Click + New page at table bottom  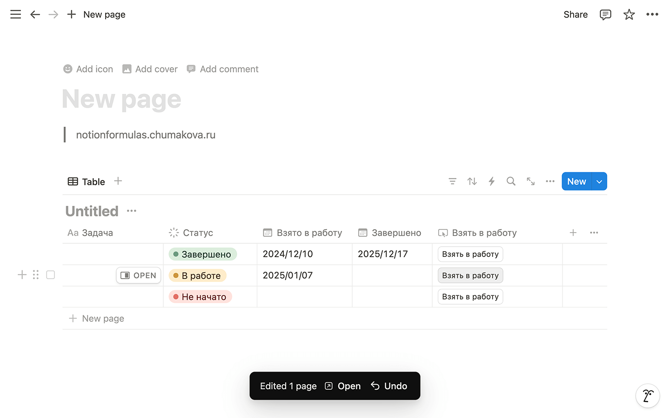tap(97, 319)
